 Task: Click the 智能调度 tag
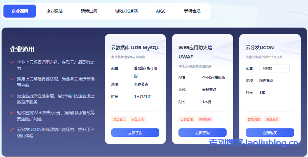click(x=254, y=119)
